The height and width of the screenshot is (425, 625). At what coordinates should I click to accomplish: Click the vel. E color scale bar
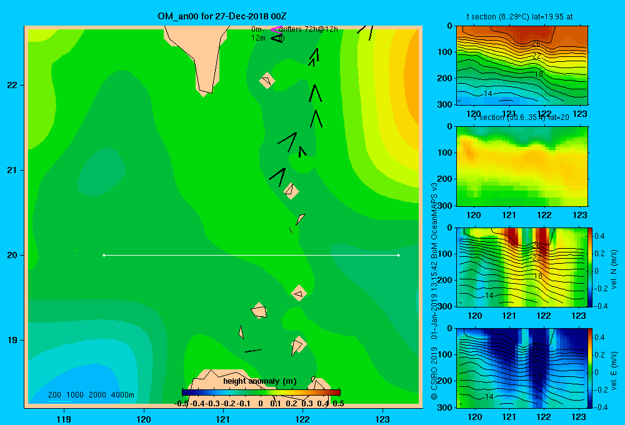coord(591,368)
